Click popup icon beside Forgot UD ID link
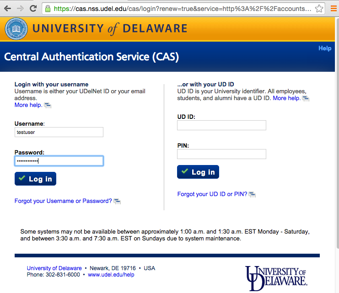 252,194
